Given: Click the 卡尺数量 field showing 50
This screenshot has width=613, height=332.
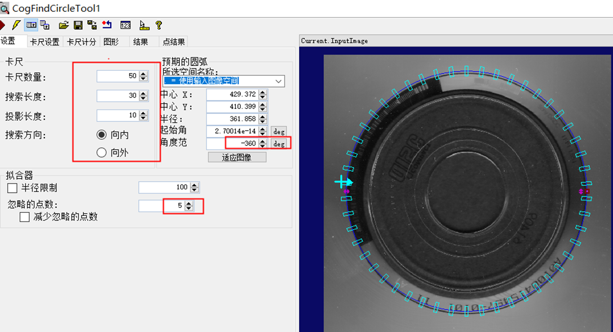Looking at the screenshot, I should pyautogui.click(x=118, y=76).
